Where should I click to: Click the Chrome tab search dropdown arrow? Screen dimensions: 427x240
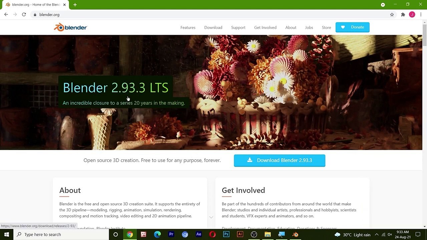pos(383,5)
